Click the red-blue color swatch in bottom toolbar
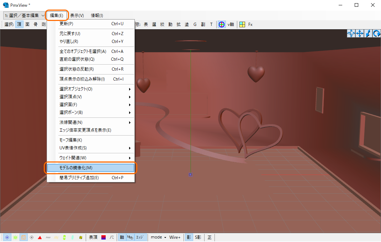The height and width of the screenshot is (242, 381). coord(103,237)
